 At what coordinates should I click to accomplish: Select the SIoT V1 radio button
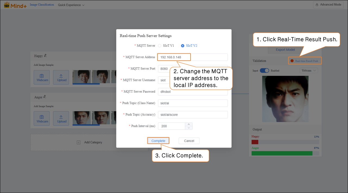(x=160, y=46)
